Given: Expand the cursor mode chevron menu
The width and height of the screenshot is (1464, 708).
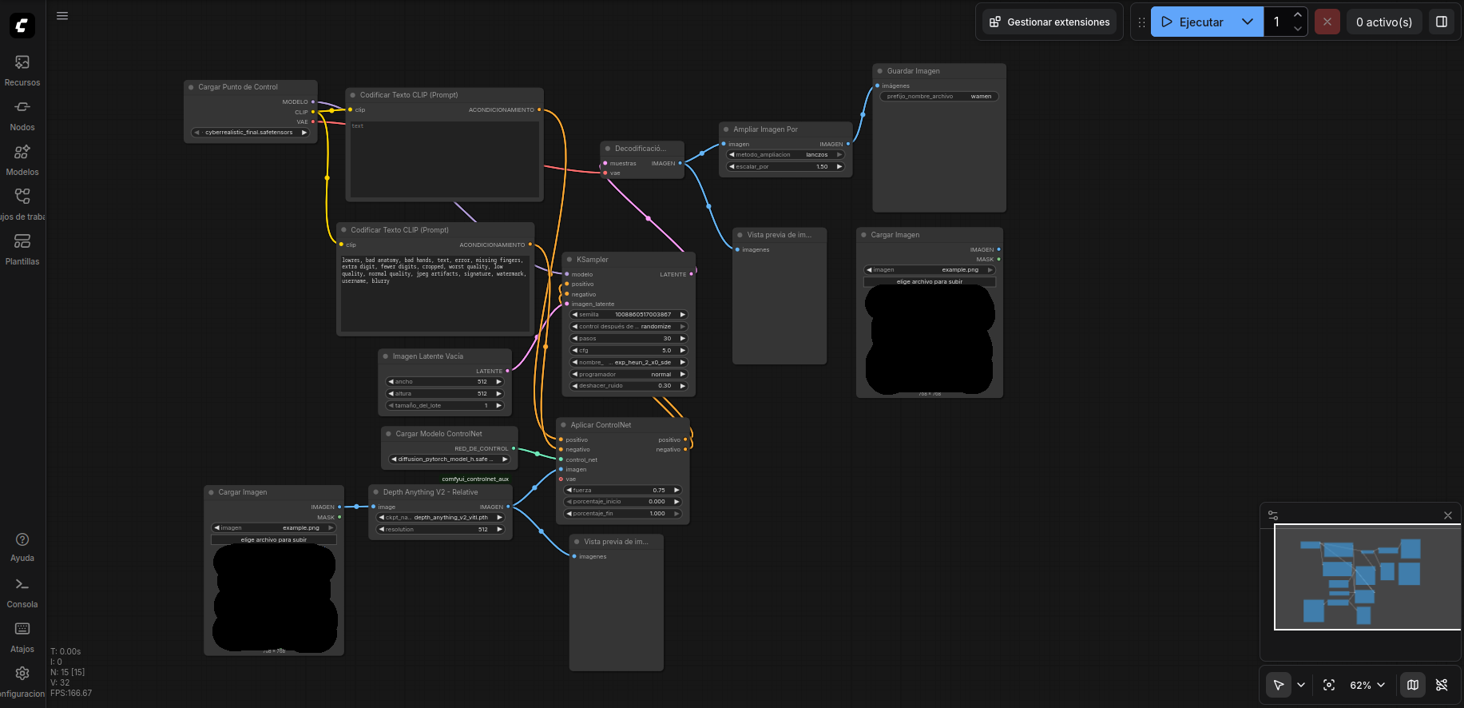Looking at the screenshot, I should coord(1301,685).
